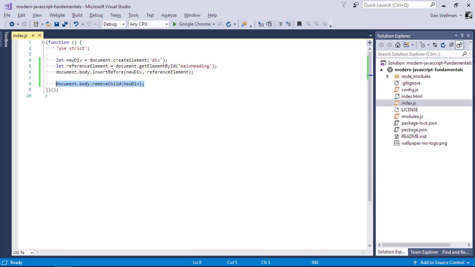Click the Pending Changes Filter clock icon
Screen dimensions: 475x267
[x=423, y=45]
